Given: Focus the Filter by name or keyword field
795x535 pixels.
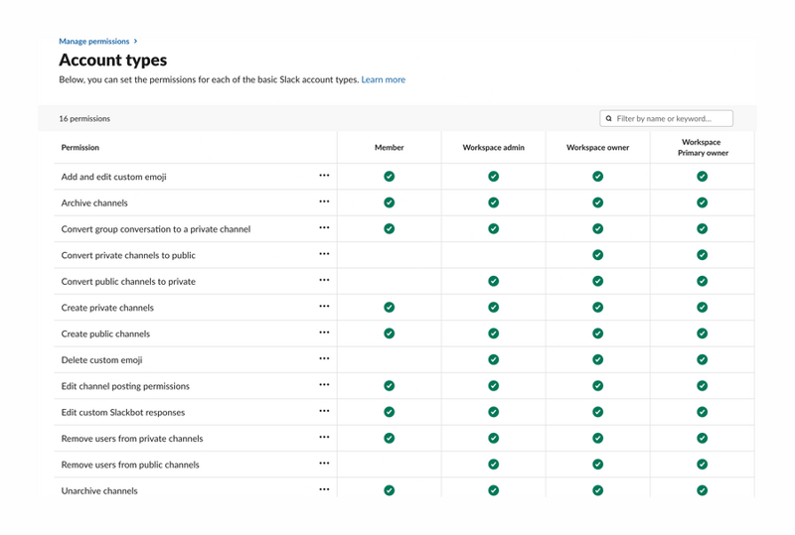Looking at the screenshot, I should [x=666, y=118].
